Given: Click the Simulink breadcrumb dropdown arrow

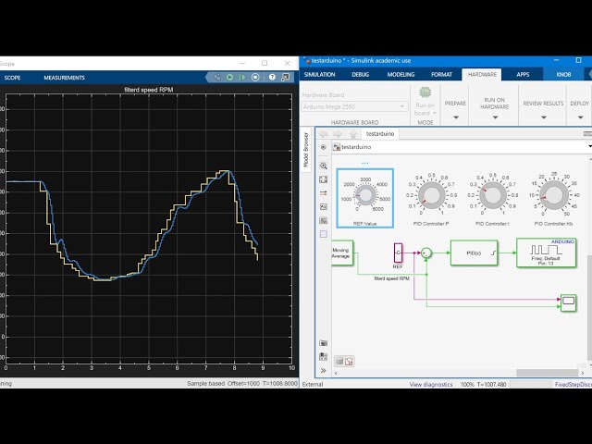Looking at the screenshot, I should pos(590,147).
